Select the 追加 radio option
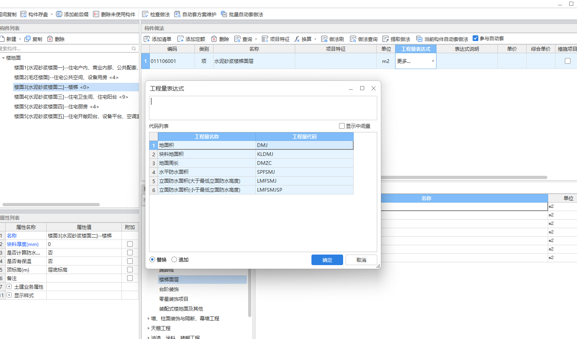 [x=174, y=259]
